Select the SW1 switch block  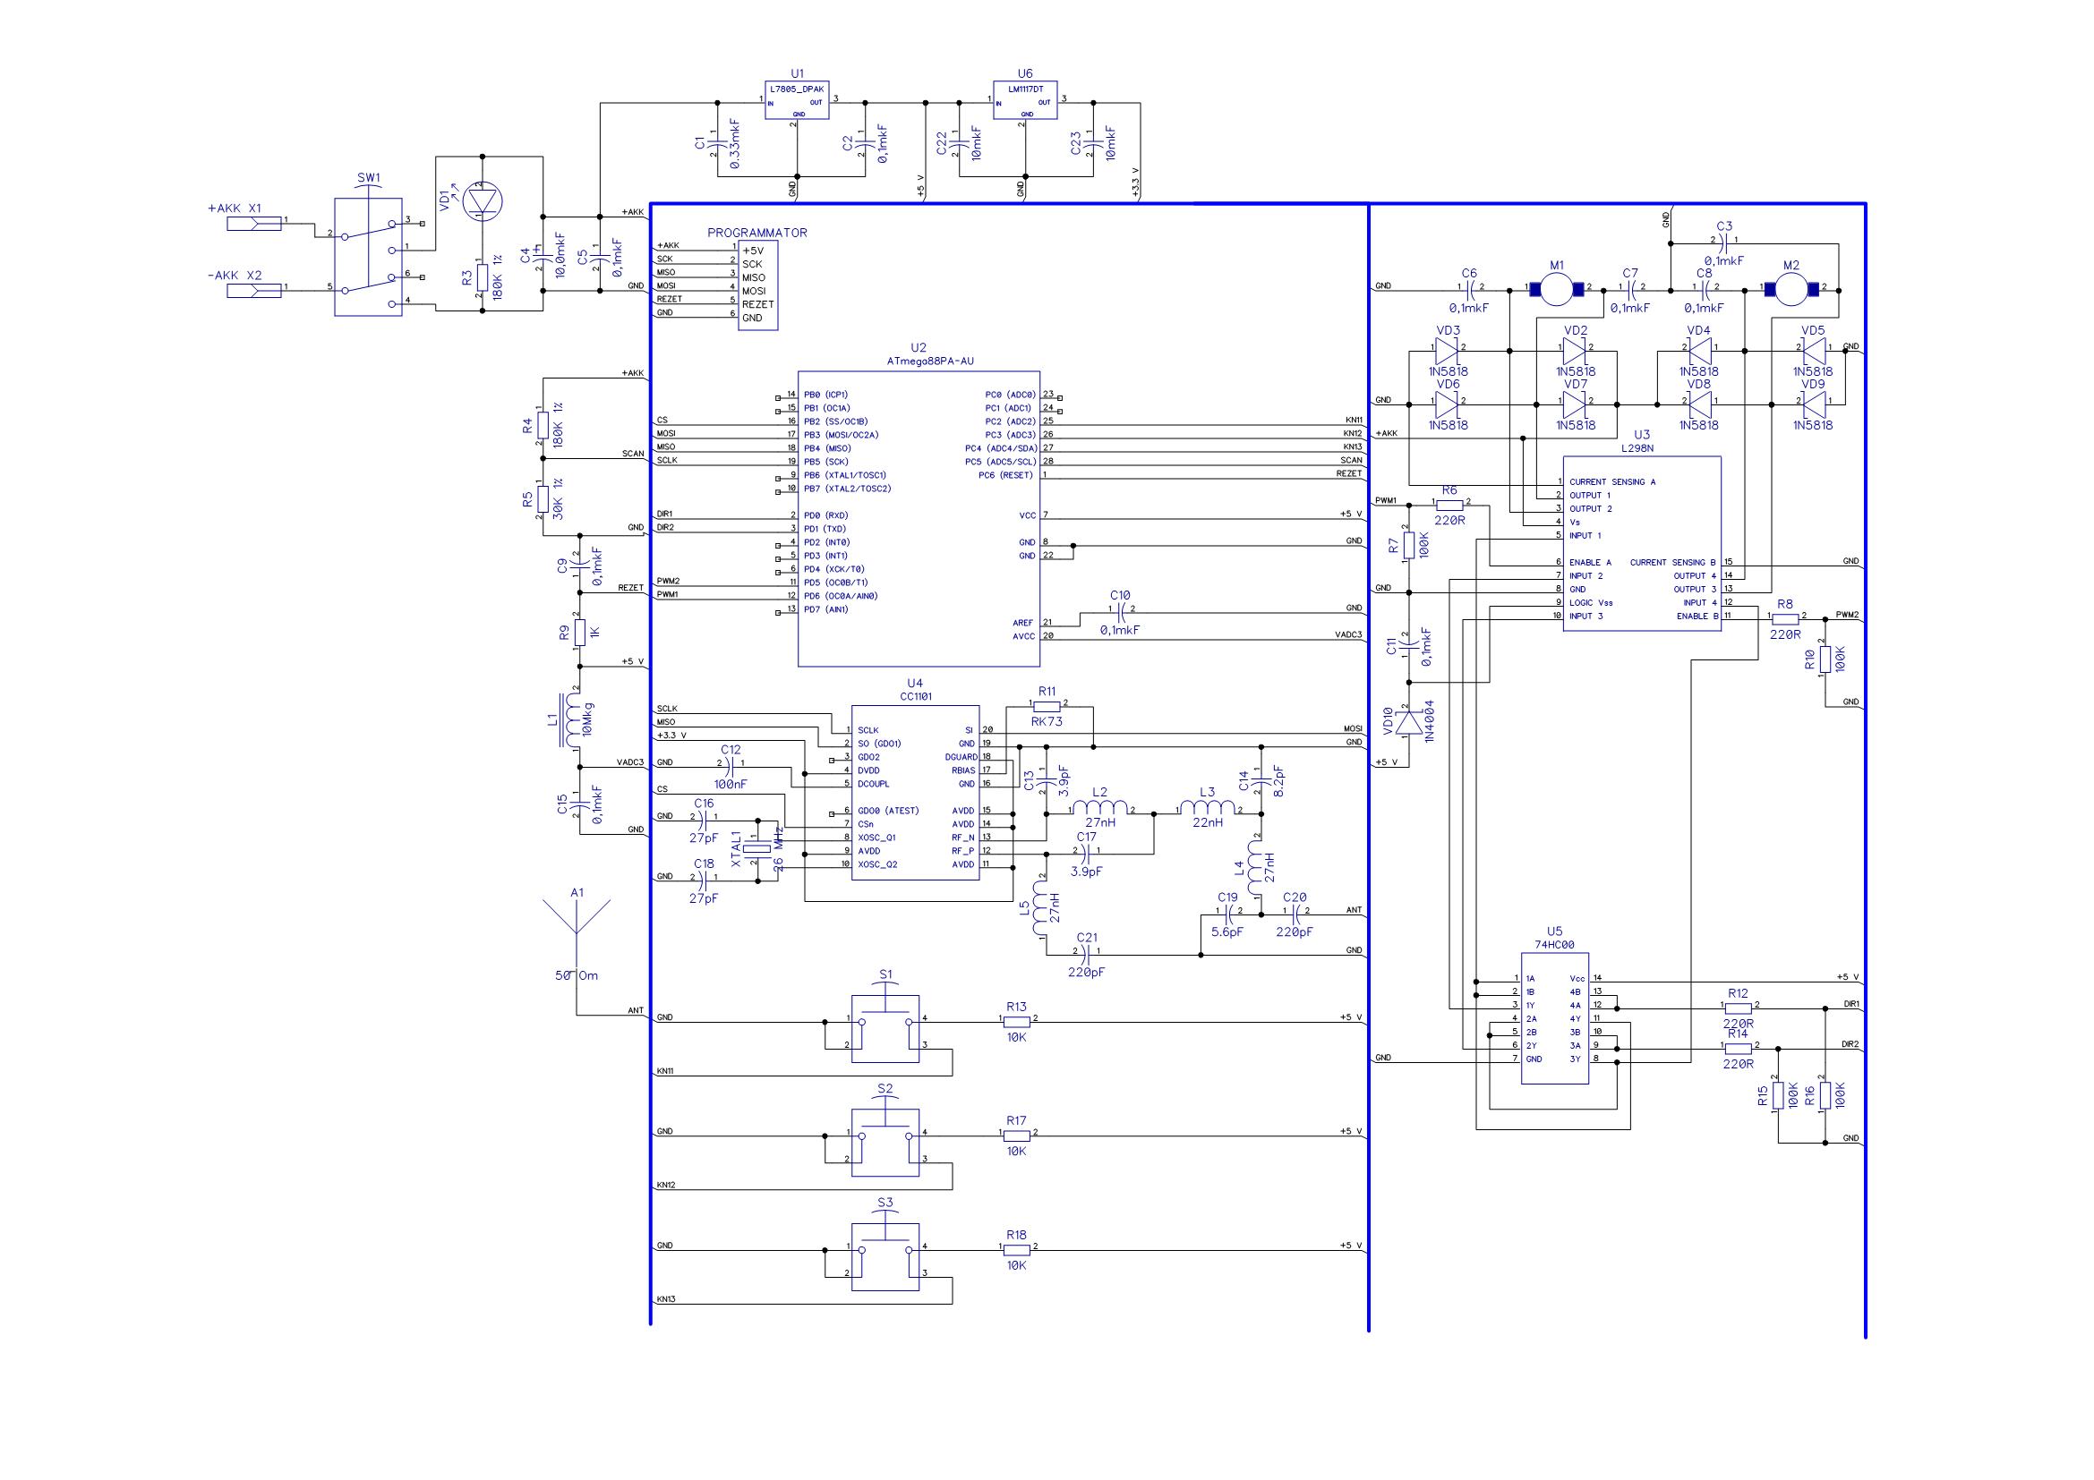point(369,257)
